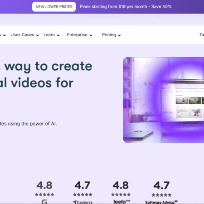Click the star rating row above Software Advice
The height and width of the screenshot is (204, 204).
pos(161,195)
